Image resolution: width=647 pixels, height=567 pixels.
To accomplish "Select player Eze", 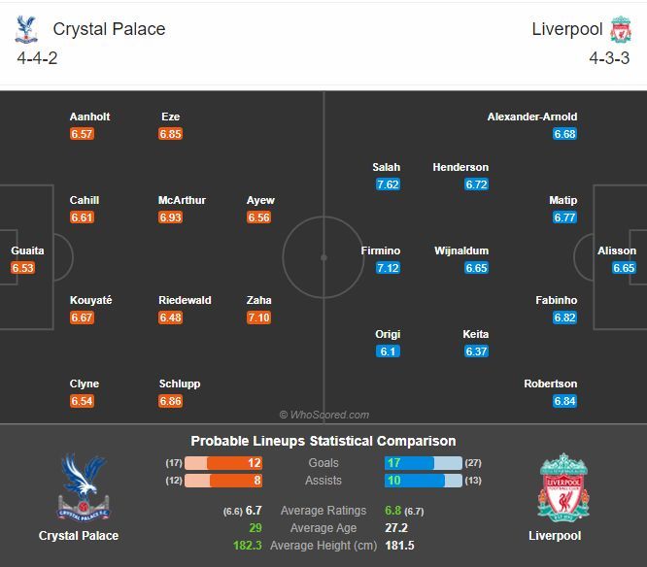I will click(171, 117).
